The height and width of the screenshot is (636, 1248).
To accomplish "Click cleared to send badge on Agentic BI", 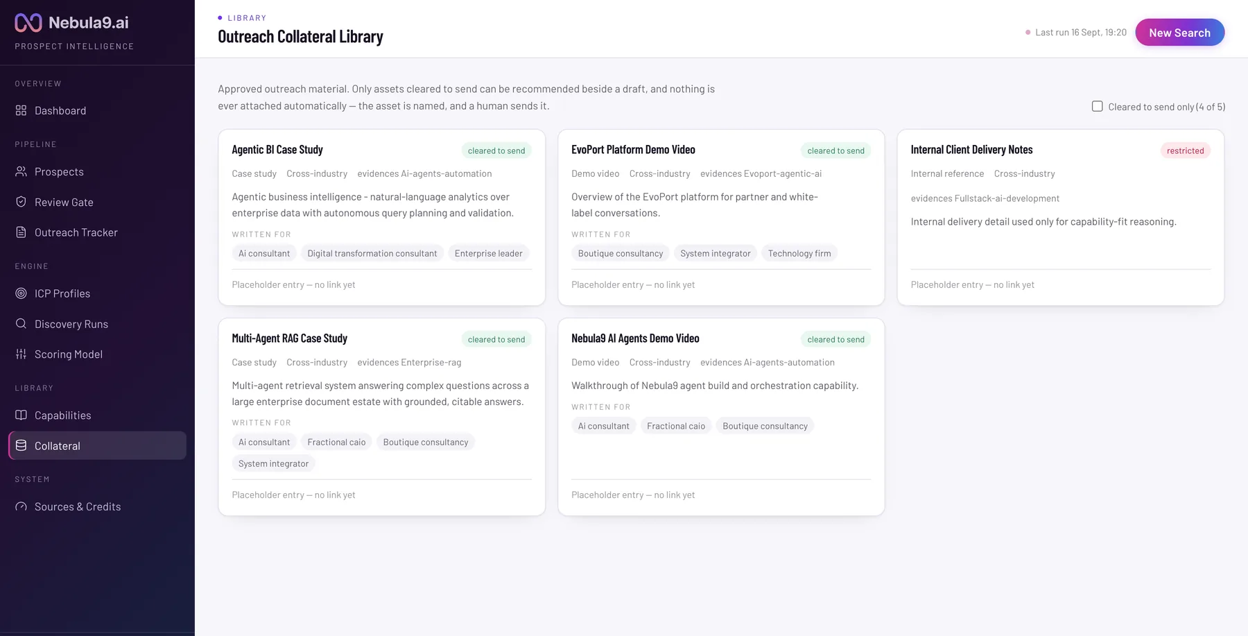I will (496, 151).
